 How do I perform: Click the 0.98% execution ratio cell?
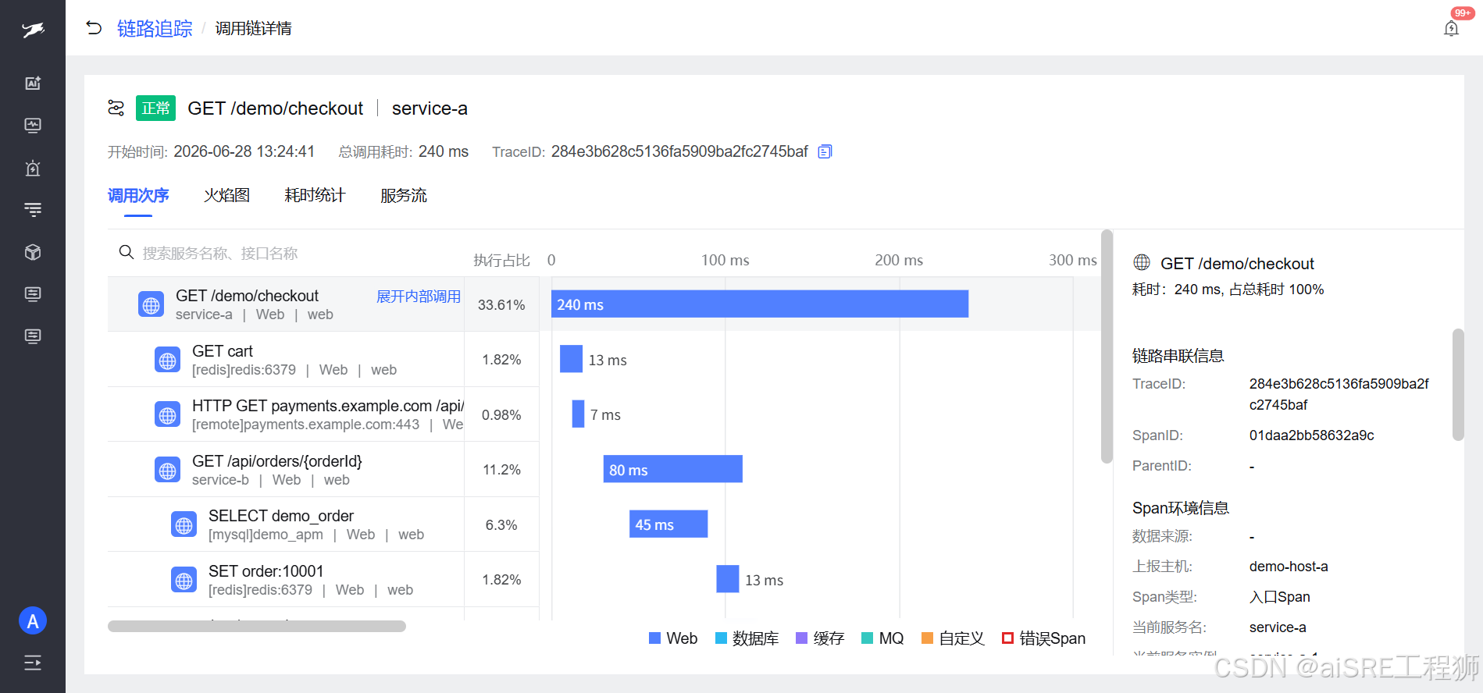[x=501, y=414]
